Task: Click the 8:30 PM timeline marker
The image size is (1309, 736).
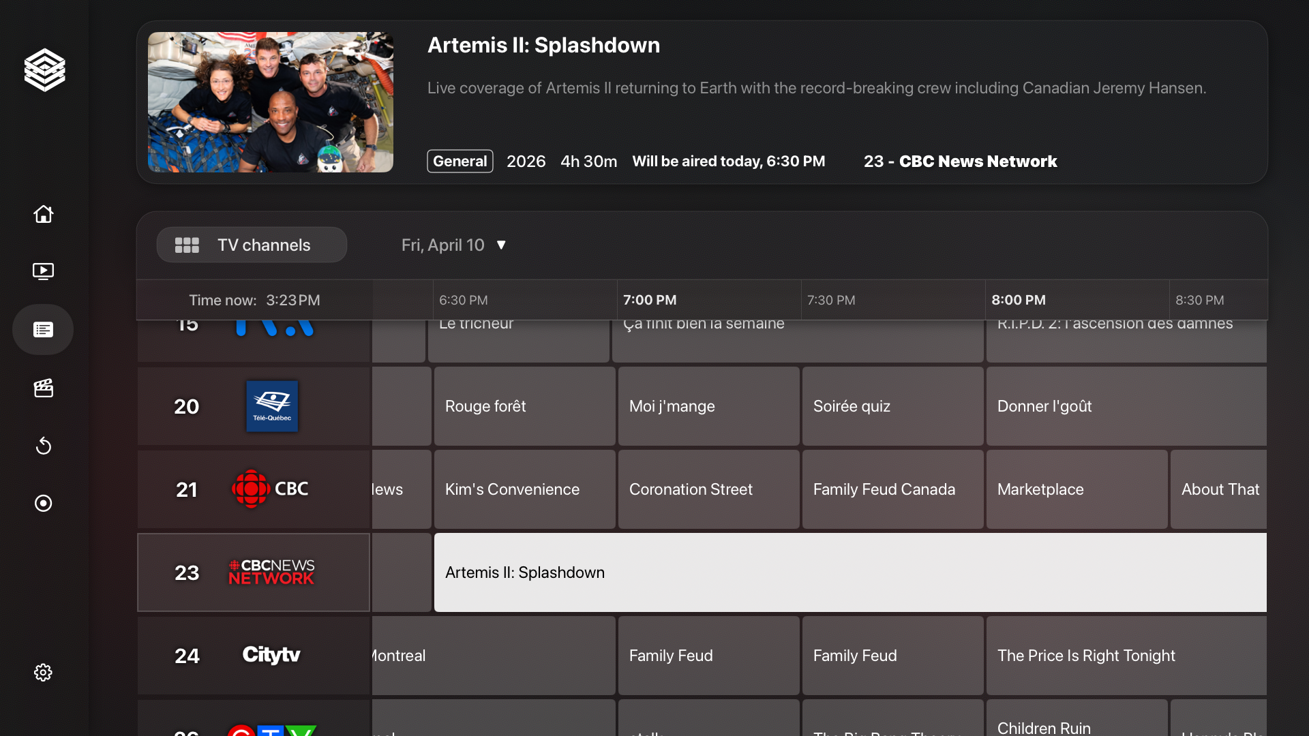Action: 1200,301
